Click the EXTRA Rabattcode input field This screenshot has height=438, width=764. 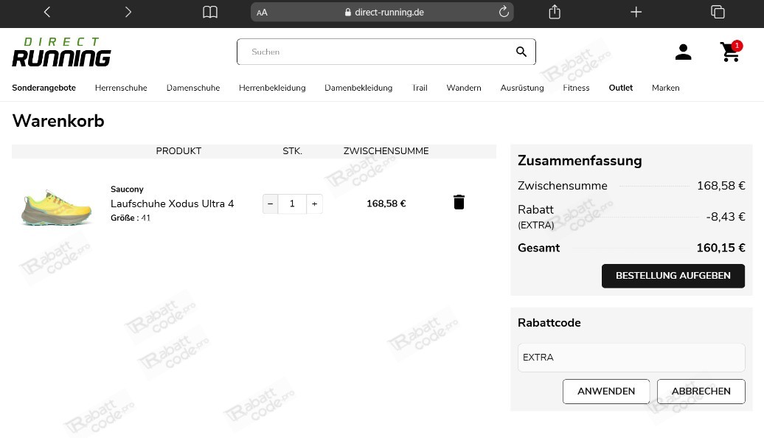coord(631,357)
